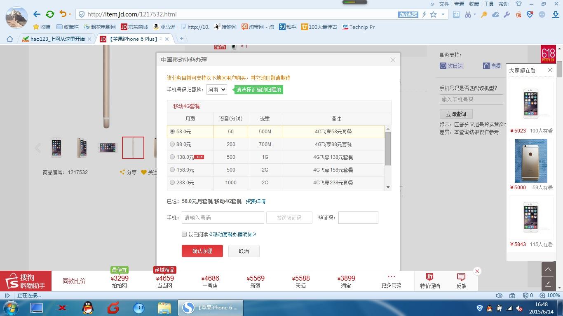Dismiss the Sogou shopping assistant bar
This screenshot has height=316, width=563.
pyautogui.click(x=477, y=271)
